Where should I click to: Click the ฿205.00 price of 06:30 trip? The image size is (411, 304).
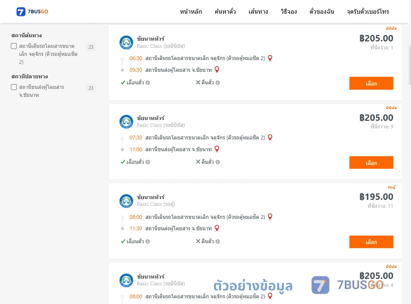tap(376, 38)
